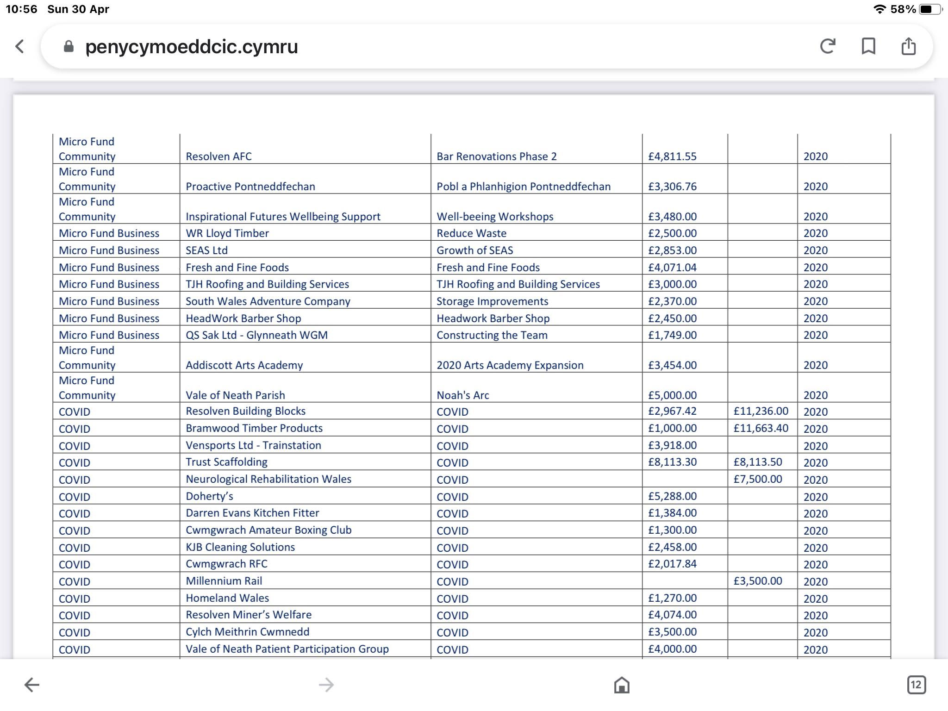Click Proactive Pontneddfechan organisation name
This screenshot has height=711, width=948.
pos(250,187)
